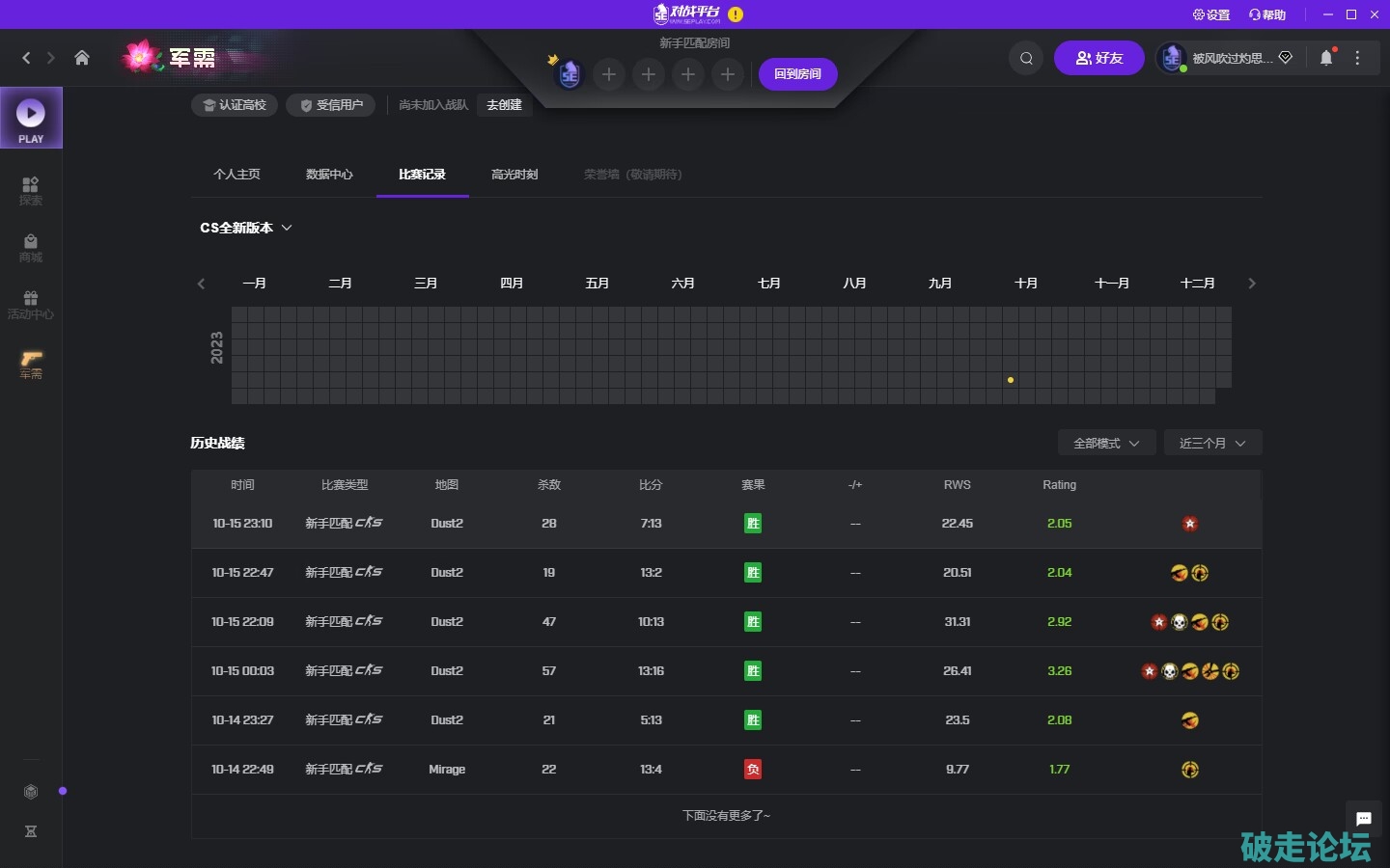Click the home icon in navigation bar
This screenshot has width=1390, height=868.
click(x=82, y=58)
